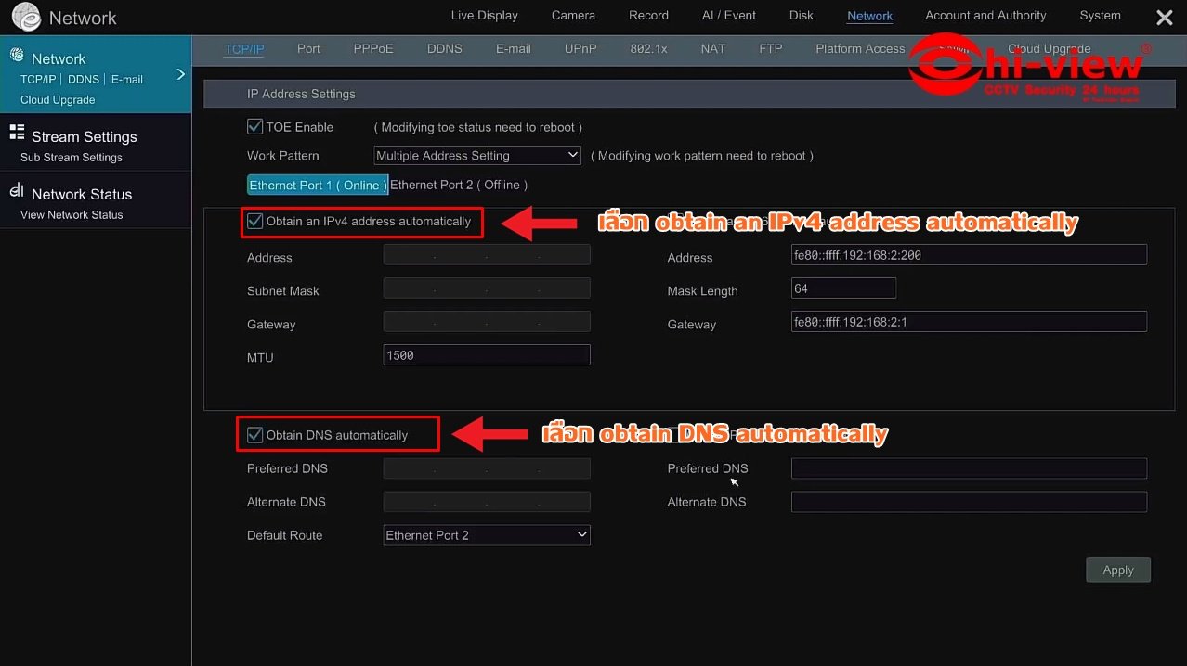This screenshot has width=1187, height=666.
Task: Click the Network globe icon in sidebar
Action: (x=17, y=57)
